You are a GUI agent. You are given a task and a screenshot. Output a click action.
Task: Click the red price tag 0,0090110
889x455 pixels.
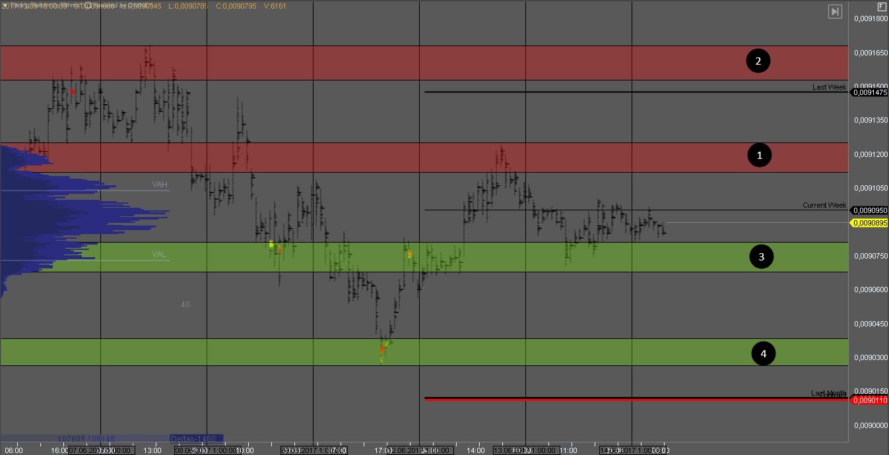point(870,400)
